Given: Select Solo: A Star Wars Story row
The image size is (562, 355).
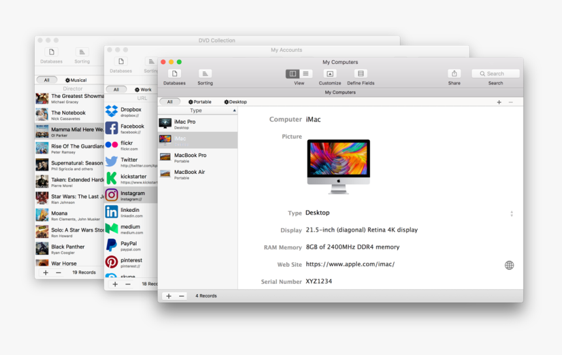Looking at the screenshot, I should click(x=69, y=232).
